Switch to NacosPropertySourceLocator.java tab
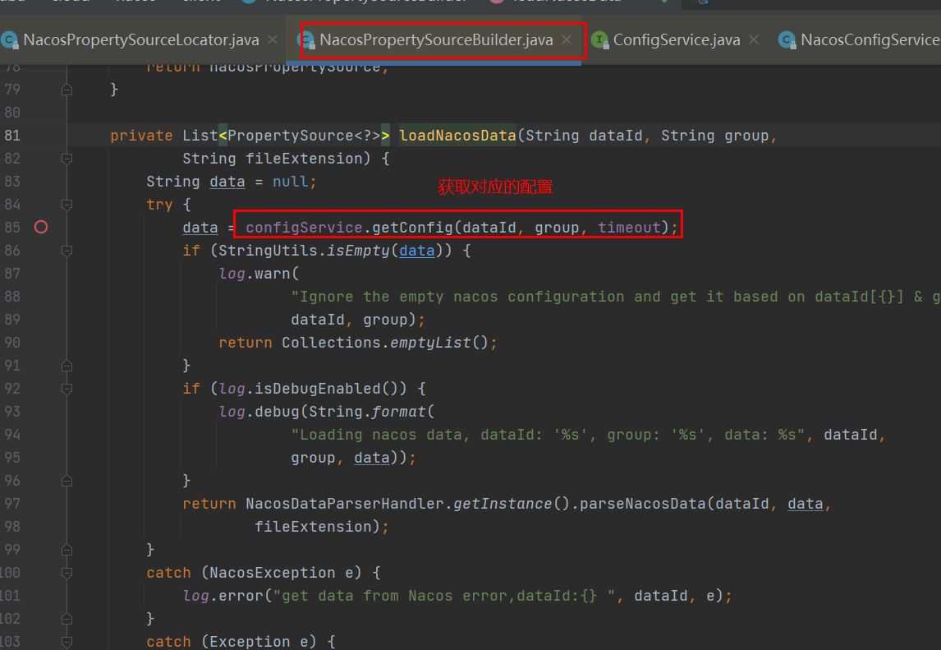 [x=141, y=40]
